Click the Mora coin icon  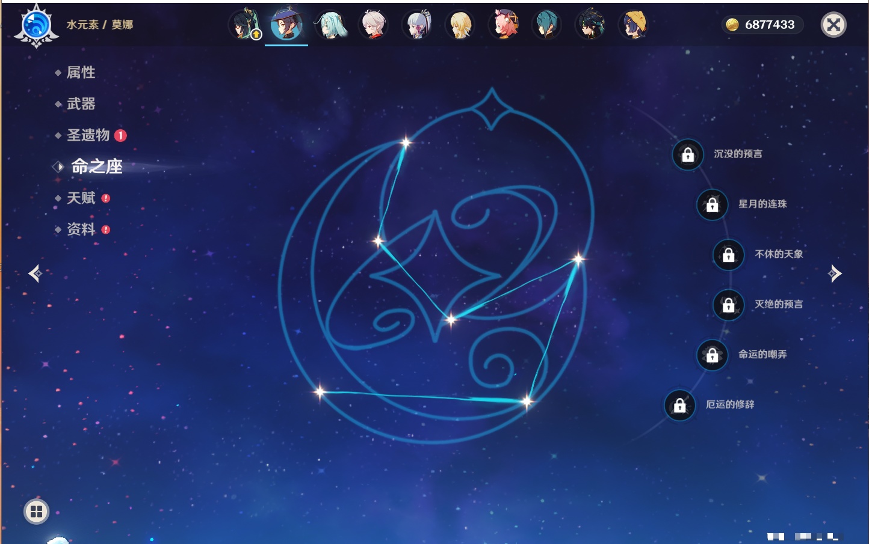coord(732,25)
